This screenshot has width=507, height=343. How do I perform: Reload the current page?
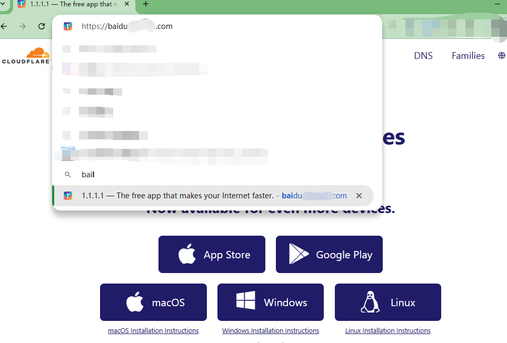42,26
